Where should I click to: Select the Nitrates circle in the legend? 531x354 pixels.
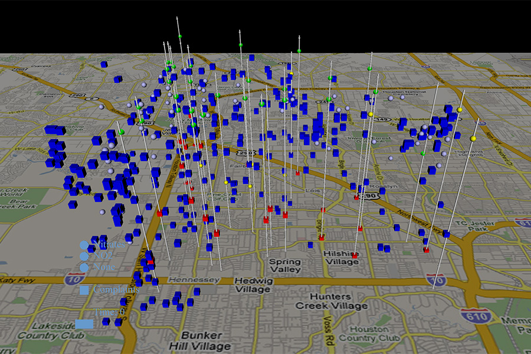[84, 245]
